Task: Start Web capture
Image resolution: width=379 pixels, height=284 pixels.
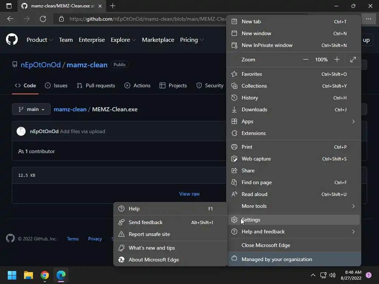Action: click(x=294, y=159)
